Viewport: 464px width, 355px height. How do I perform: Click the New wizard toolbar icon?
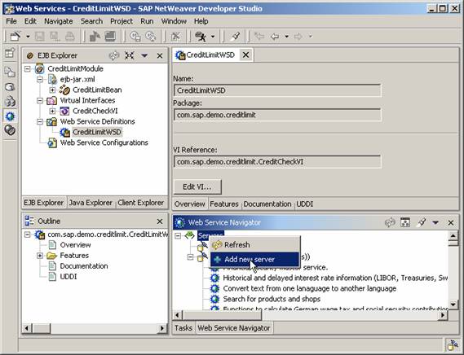tap(15, 37)
